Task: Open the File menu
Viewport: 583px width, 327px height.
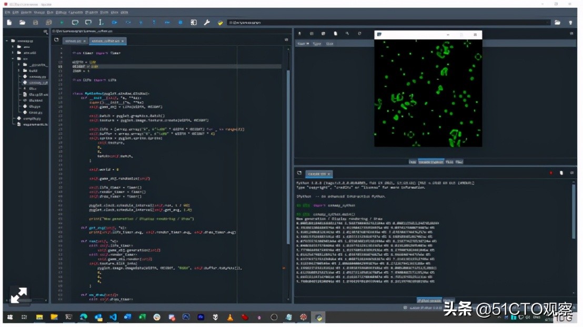Action: [x=7, y=12]
